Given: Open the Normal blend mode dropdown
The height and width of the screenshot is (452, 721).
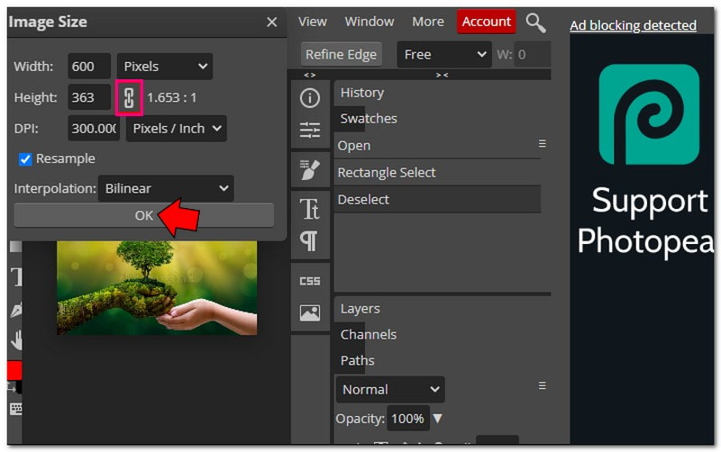Looking at the screenshot, I should [390, 390].
